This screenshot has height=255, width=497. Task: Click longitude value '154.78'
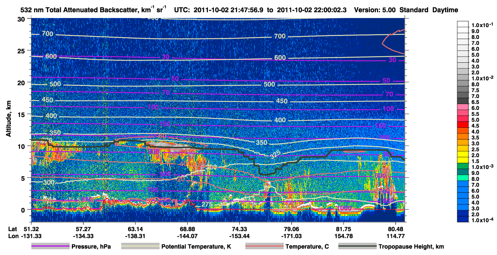coord(343,236)
